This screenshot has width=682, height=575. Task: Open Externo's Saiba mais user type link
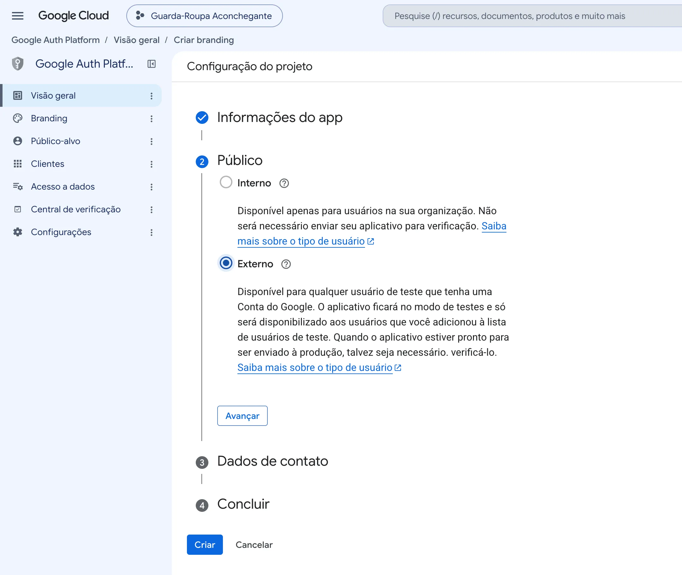(x=319, y=368)
